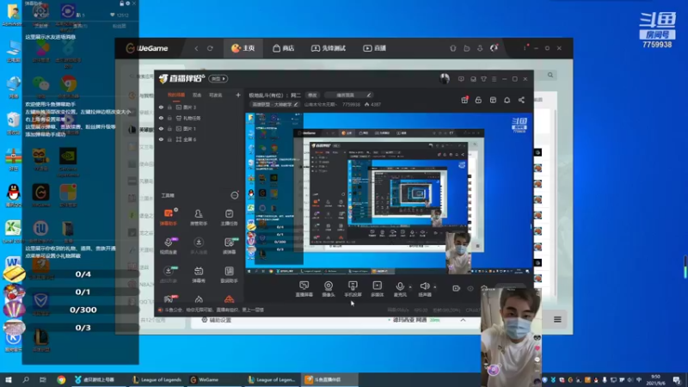Toggle visibility of the 全屏 6 source
688x387 pixels.
coord(161,139)
